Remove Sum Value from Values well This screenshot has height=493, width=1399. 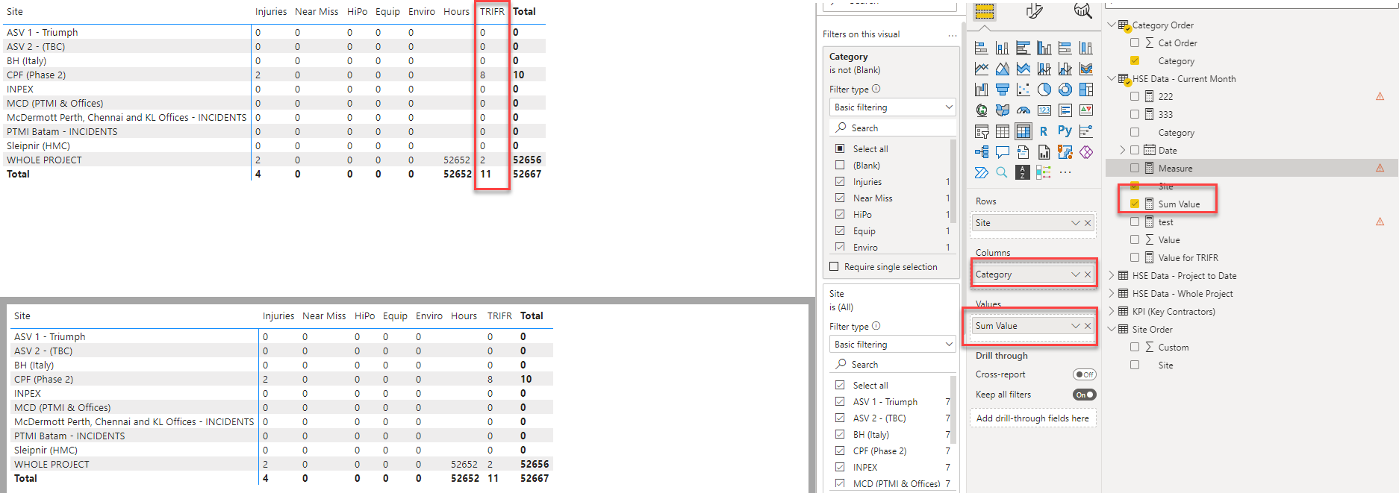1088,326
